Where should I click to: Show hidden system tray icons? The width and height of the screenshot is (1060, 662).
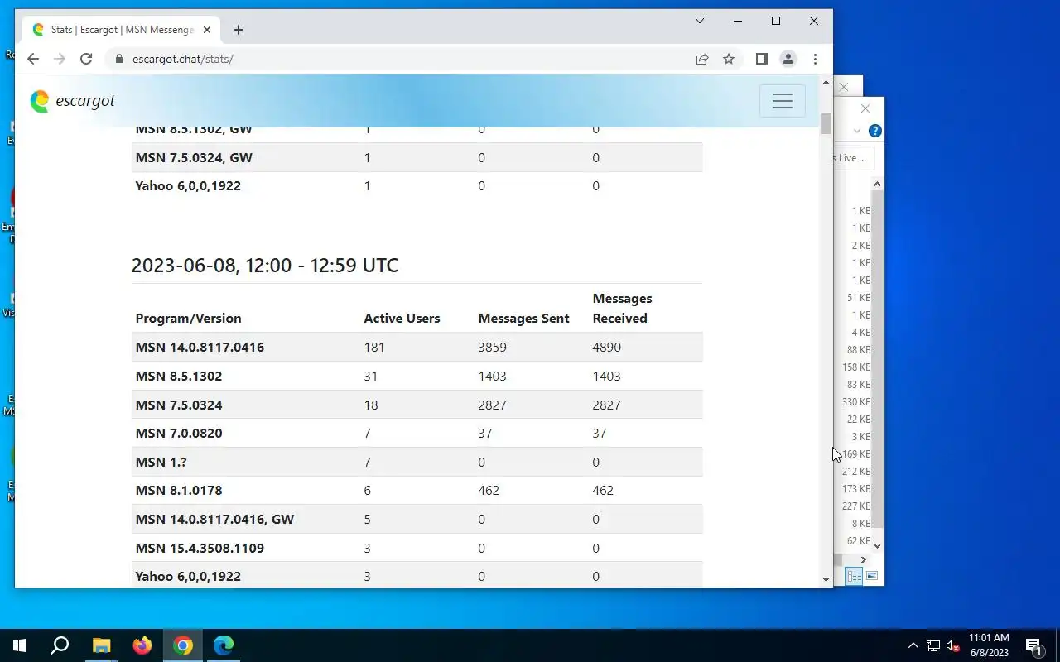913,645
